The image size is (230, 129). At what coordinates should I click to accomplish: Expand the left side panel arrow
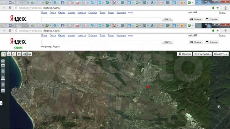(x=1, y=103)
